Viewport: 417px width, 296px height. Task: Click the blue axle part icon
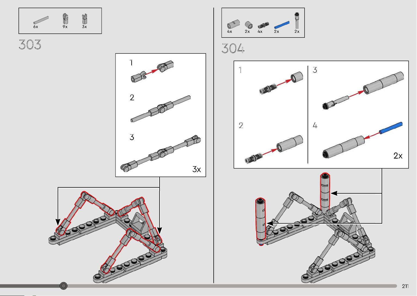tap(282, 25)
